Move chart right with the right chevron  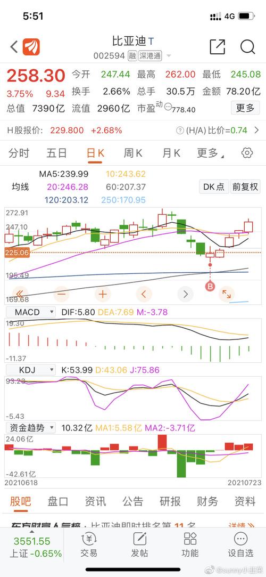185,294
